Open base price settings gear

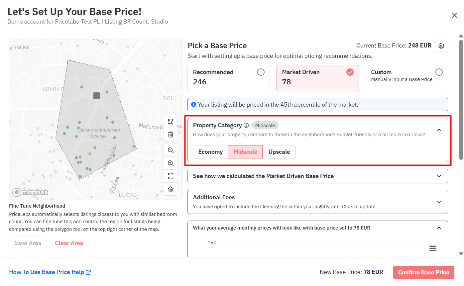(441, 46)
